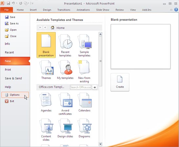Switch to the Transitions tab
Viewport: 179px width, 147px height.
coord(64,10)
